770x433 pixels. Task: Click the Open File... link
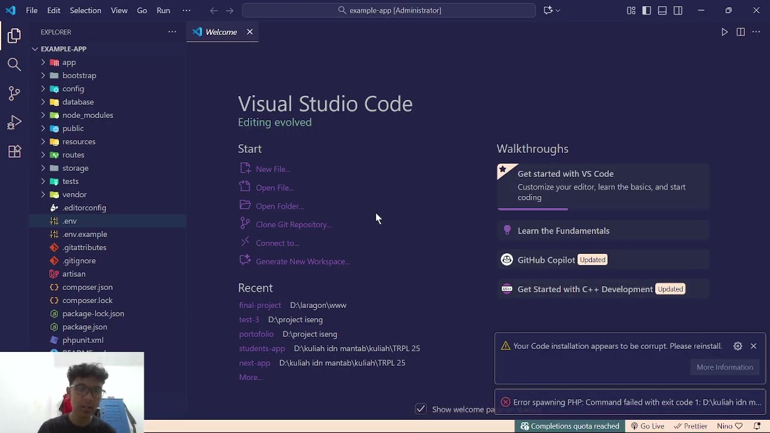[x=274, y=188]
